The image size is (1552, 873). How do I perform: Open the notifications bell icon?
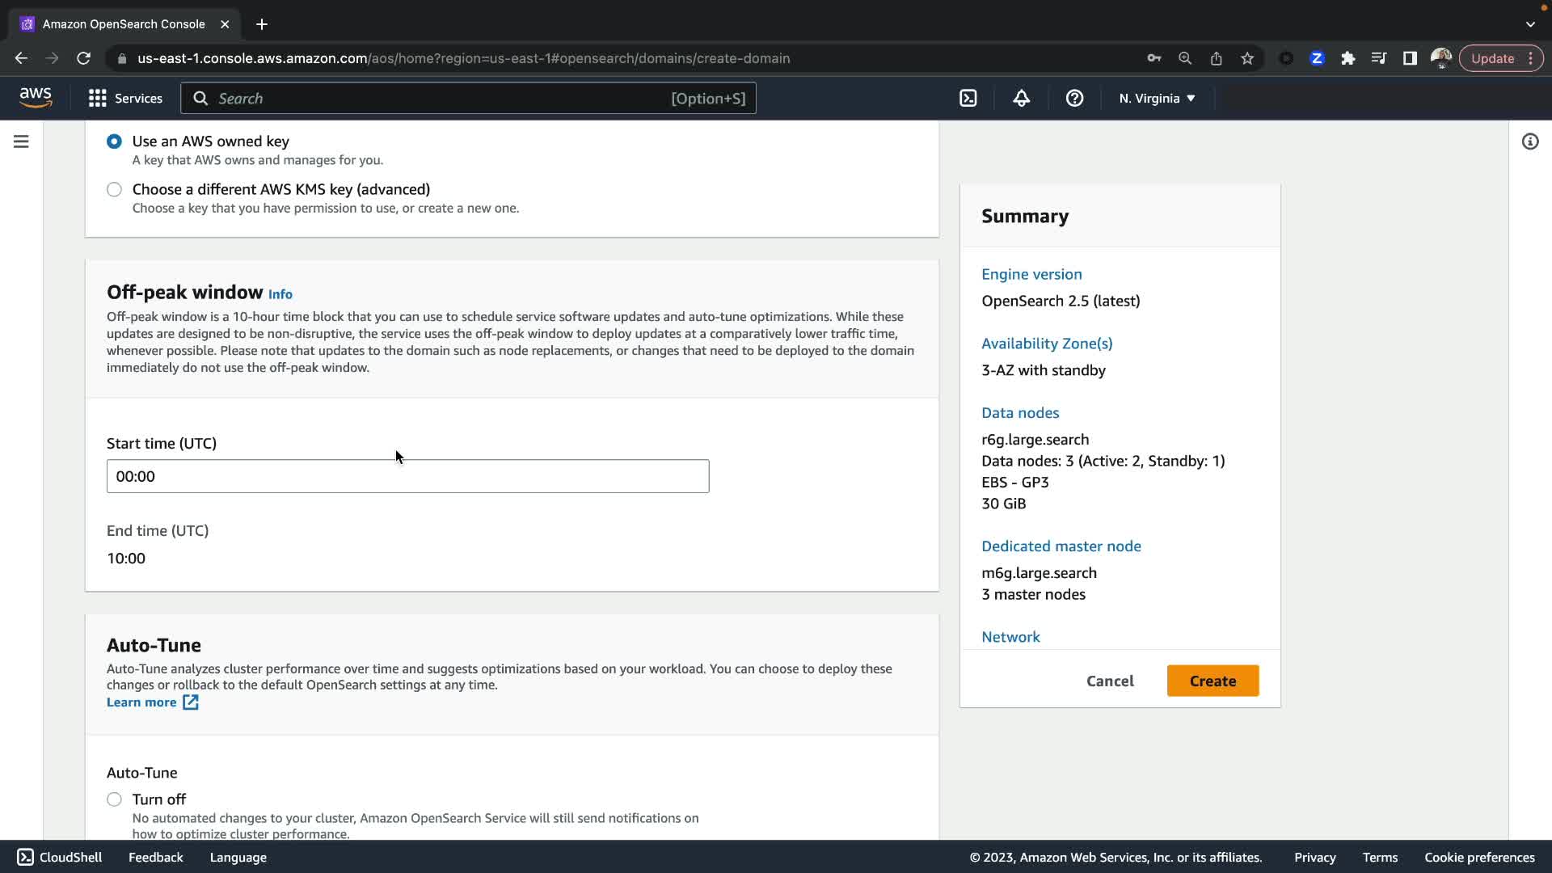1021,99
